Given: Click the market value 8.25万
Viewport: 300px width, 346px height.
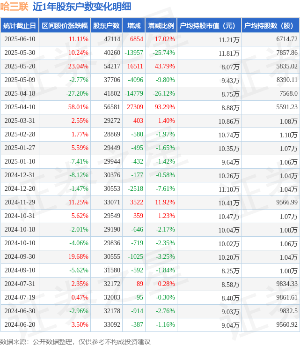Looking at the screenshot, I should click(x=230, y=271).
